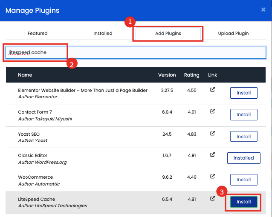
Task: Click the 4.49 rating value
Action: [x=192, y=177]
